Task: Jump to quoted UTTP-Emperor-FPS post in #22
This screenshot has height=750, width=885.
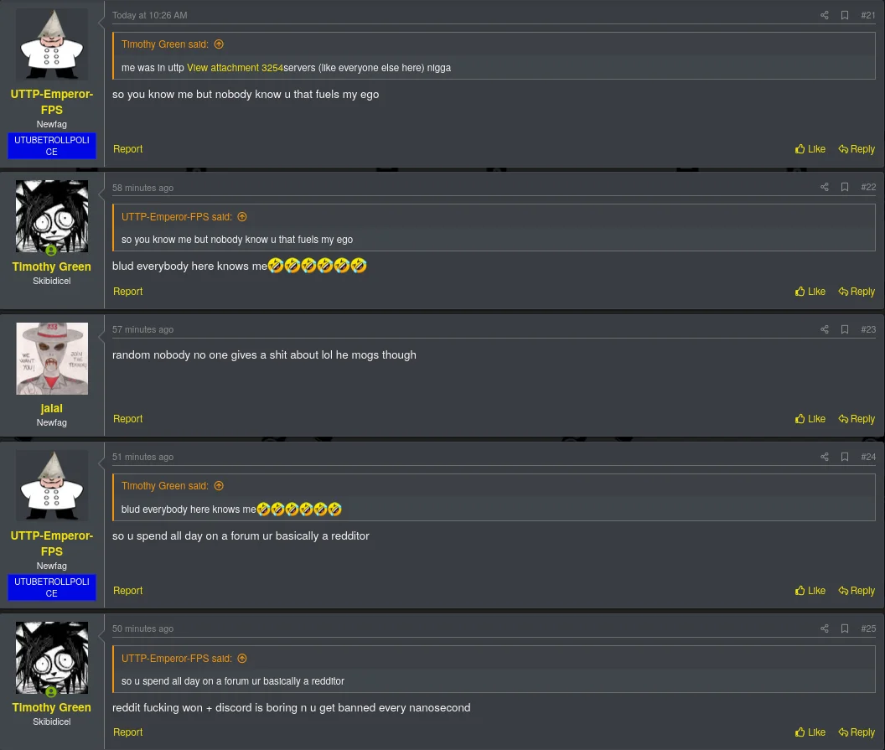Action: click(242, 217)
